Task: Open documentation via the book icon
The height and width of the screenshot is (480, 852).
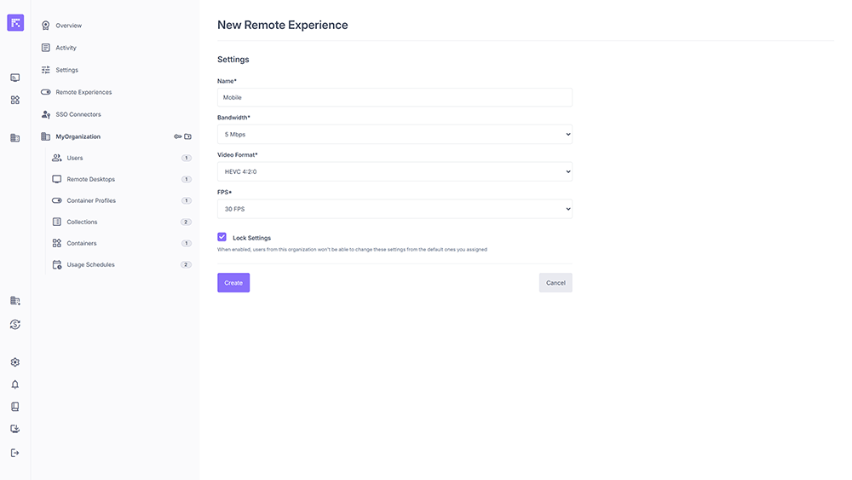Action: (14, 407)
